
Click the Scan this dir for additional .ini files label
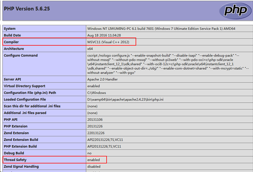(32, 106)
